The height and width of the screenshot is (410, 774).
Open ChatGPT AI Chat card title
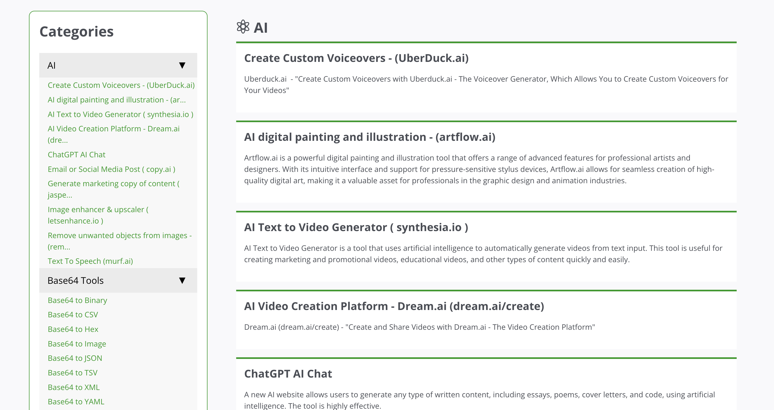click(288, 374)
